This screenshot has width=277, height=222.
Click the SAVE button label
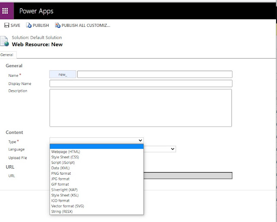tap(15, 26)
